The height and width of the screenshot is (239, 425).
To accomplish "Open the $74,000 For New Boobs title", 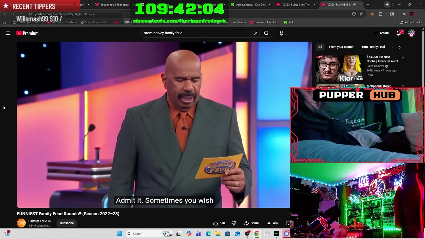I will (x=382, y=59).
